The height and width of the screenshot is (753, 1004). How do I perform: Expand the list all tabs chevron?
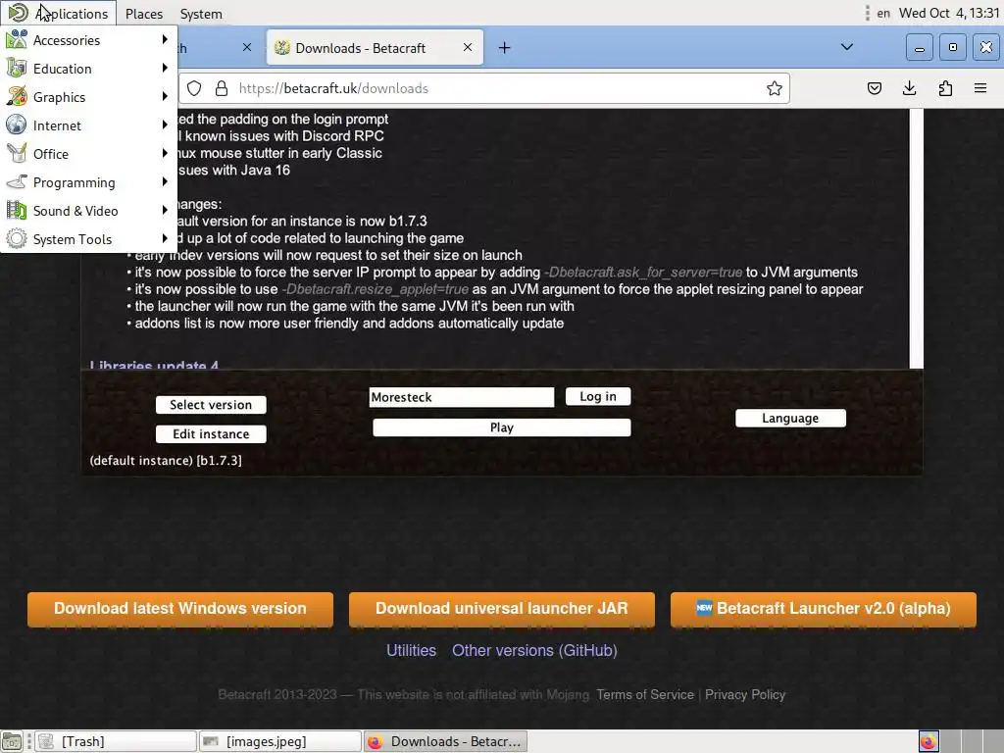(x=846, y=47)
